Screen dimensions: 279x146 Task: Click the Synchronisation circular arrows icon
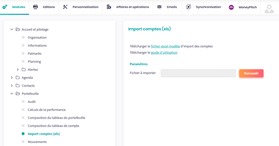189,7
